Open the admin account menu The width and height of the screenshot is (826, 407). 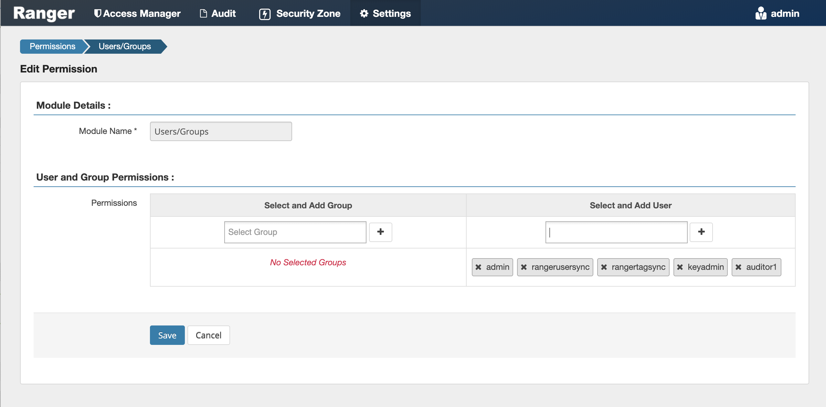click(x=785, y=14)
